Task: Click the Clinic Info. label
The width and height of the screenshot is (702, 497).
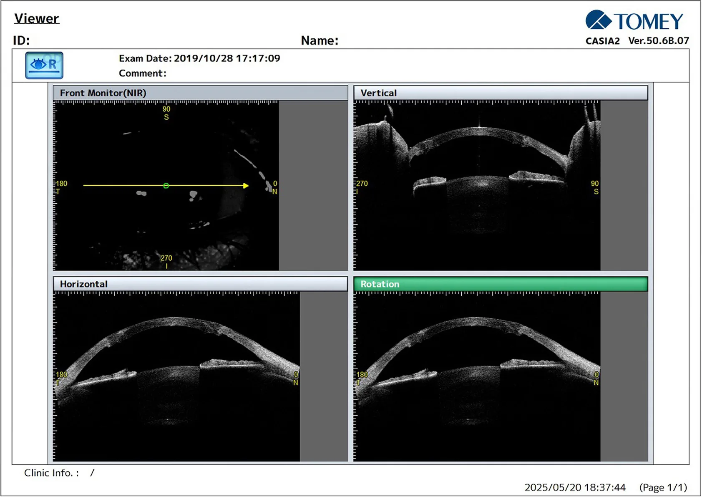Action: click(51, 473)
